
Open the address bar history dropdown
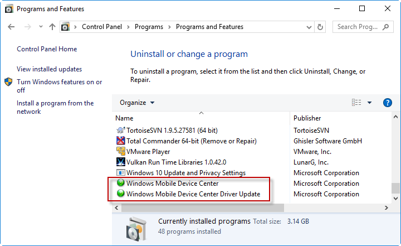coord(309,27)
